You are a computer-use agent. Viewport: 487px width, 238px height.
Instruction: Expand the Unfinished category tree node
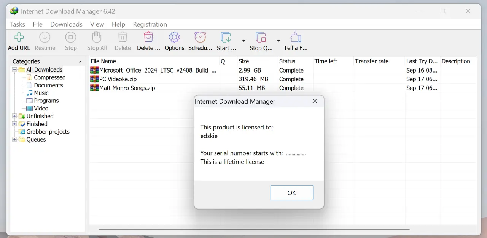(x=14, y=116)
